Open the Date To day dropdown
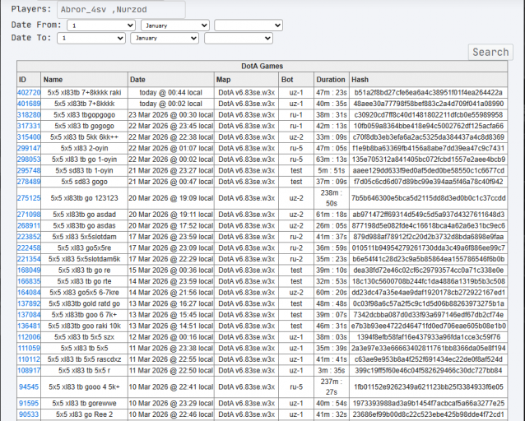 (91, 38)
